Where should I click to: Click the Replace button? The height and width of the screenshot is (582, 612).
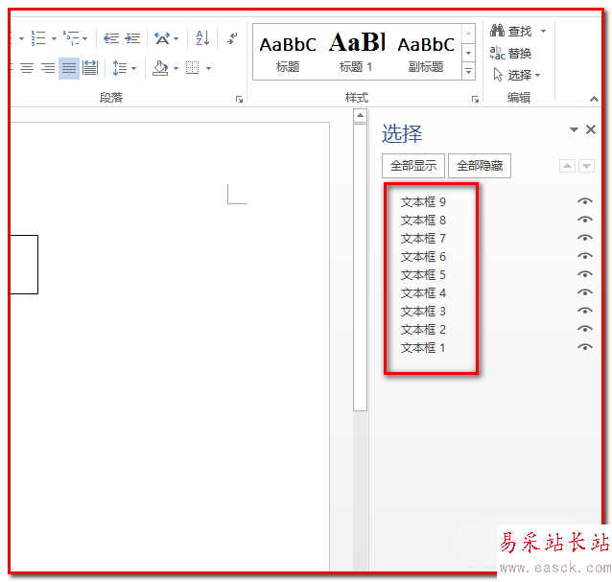tap(510, 53)
